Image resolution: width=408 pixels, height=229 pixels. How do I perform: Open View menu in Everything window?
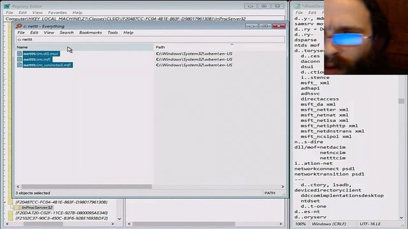coord(48,32)
